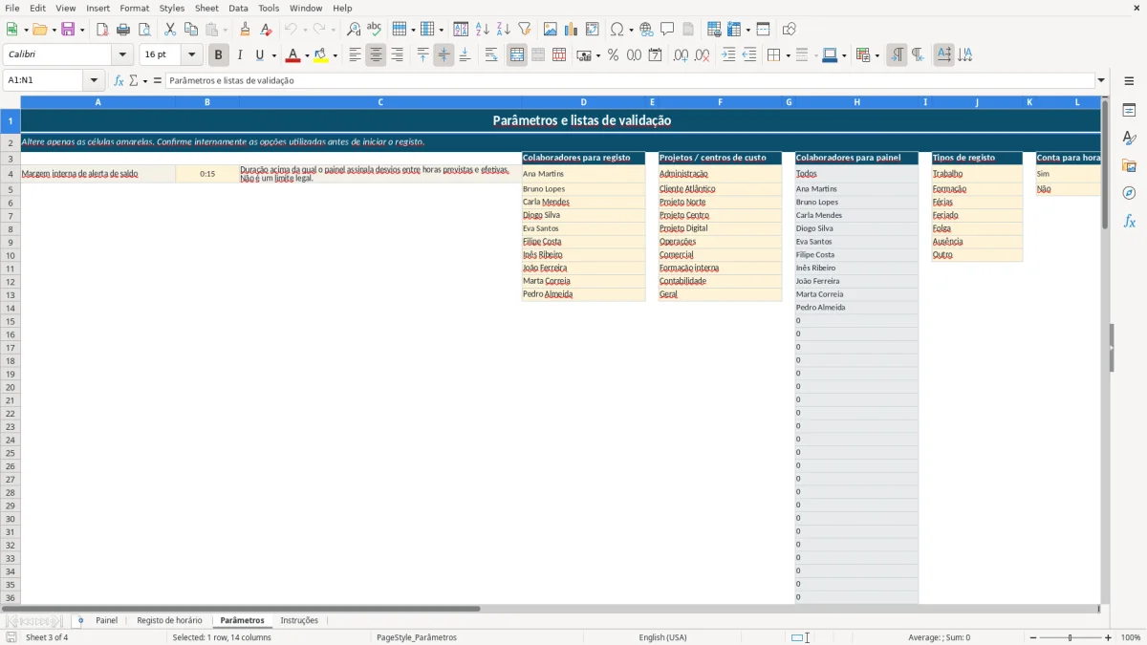This screenshot has height=645, width=1147.
Task: Open the Format menu
Action: tap(134, 8)
